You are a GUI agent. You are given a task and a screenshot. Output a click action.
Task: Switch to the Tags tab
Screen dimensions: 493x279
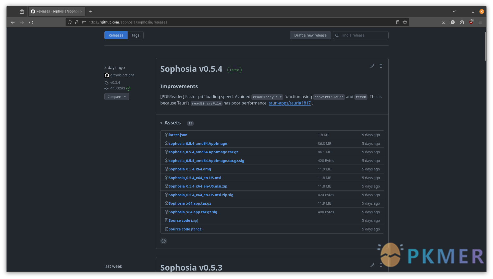click(135, 35)
